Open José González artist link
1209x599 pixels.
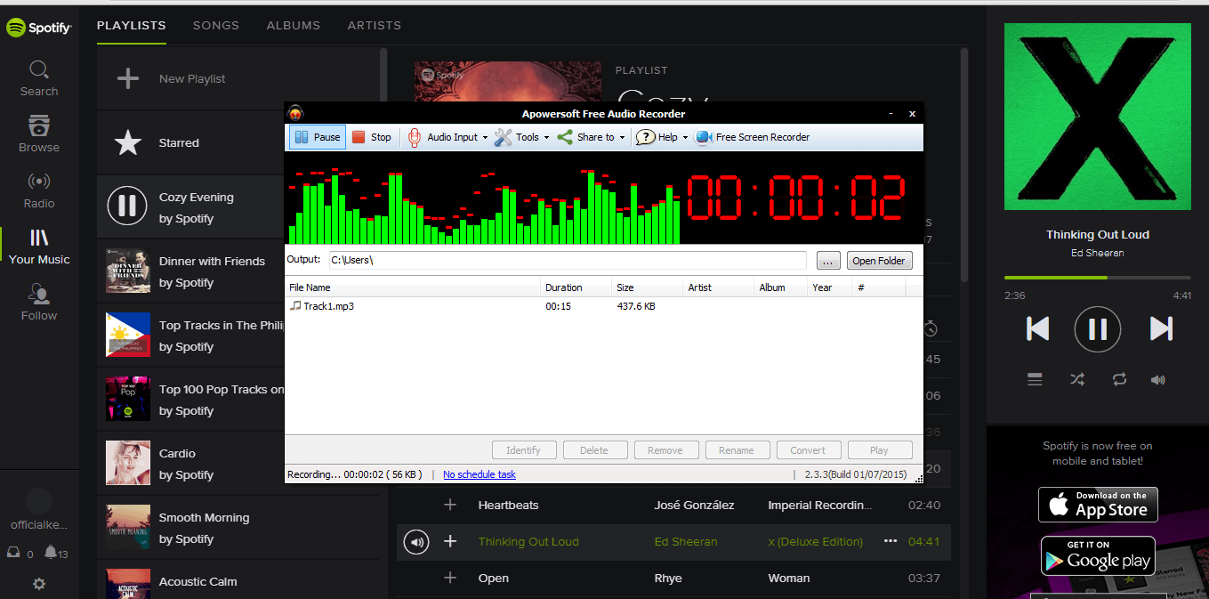[x=694, y=505]
